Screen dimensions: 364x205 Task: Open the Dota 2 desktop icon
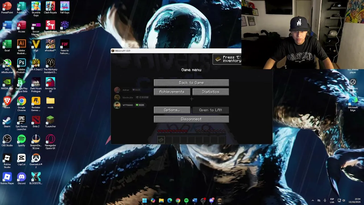click(36, 122)
